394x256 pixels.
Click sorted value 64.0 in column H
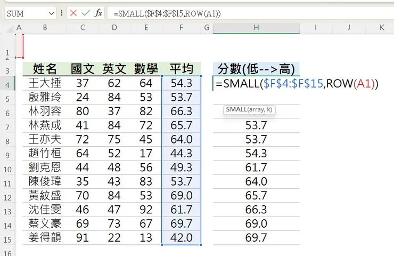tap(256, 182)
